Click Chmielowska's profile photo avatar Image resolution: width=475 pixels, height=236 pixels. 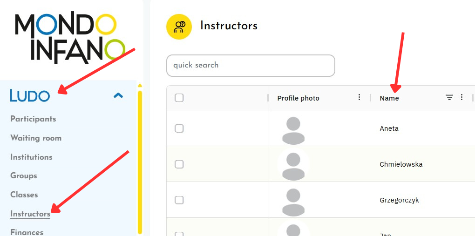pos(293,165)
